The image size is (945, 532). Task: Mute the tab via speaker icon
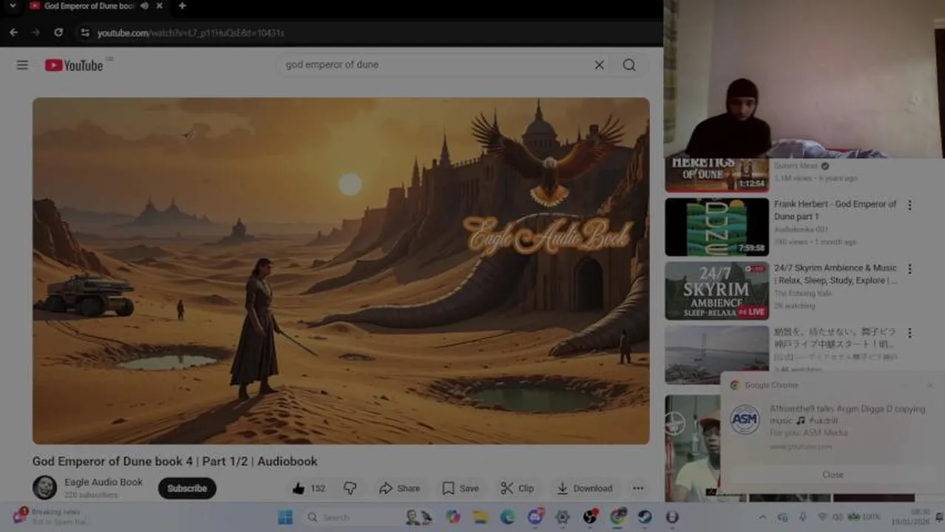click(145, 6)
